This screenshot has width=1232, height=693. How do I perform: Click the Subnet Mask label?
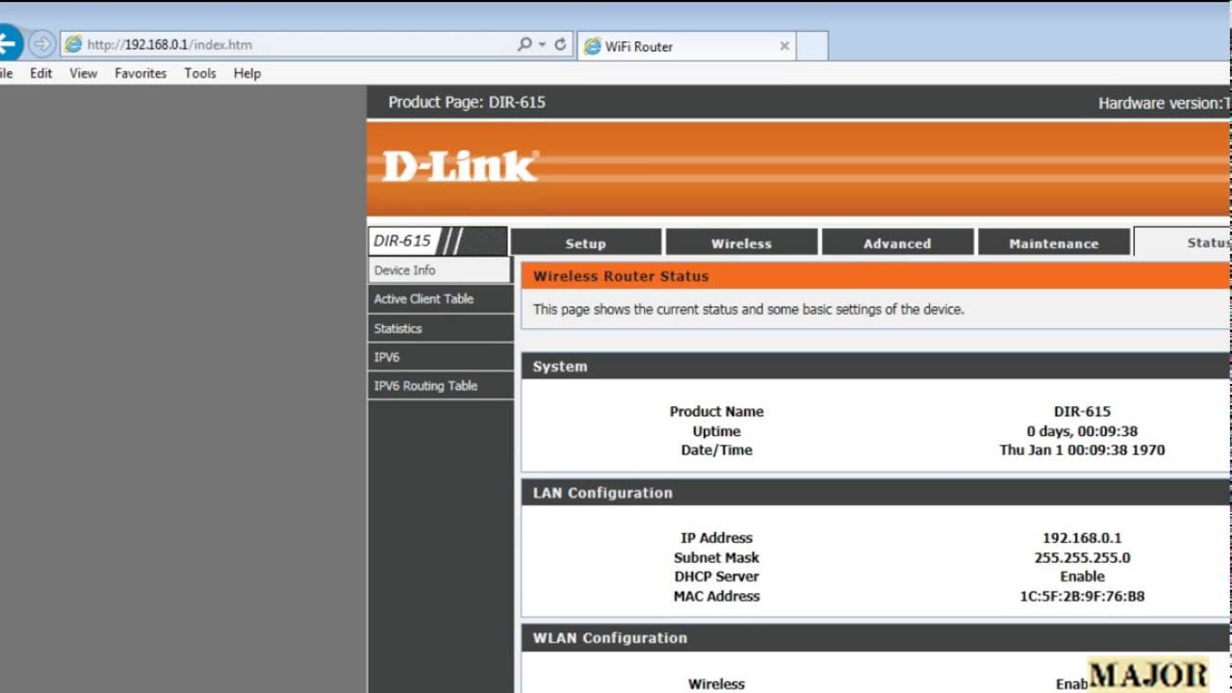[x=716, y=557]
